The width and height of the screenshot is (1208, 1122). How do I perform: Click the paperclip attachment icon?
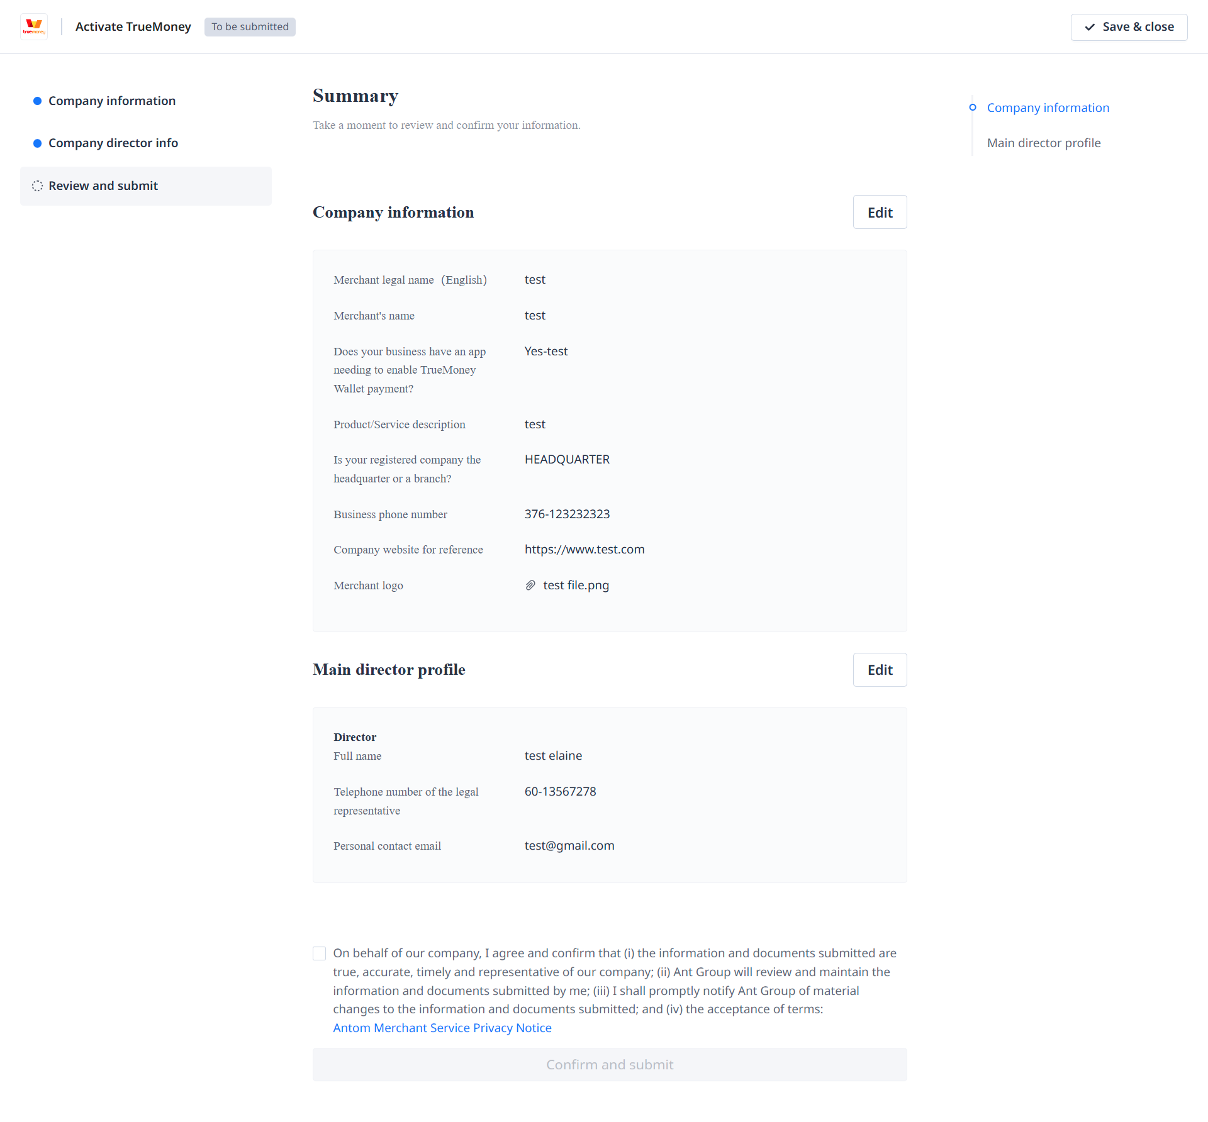[530, 586]
